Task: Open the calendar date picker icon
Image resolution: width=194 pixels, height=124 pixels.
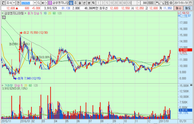Action: 192,3
